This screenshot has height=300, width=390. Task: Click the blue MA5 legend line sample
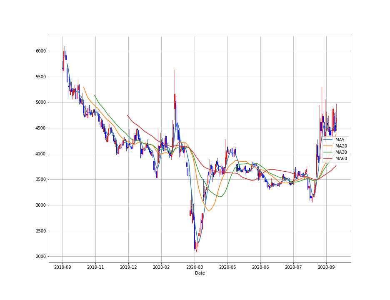[328, 140]
